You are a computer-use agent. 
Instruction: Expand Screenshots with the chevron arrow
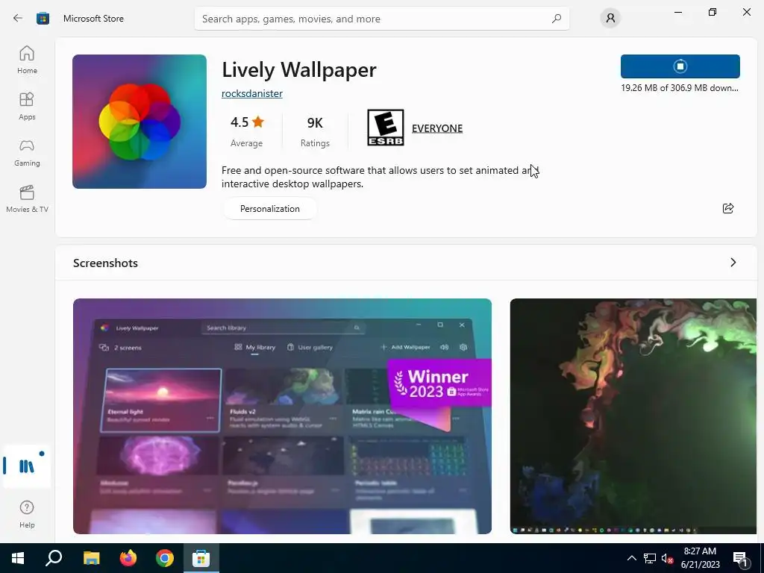click(733, 263)
